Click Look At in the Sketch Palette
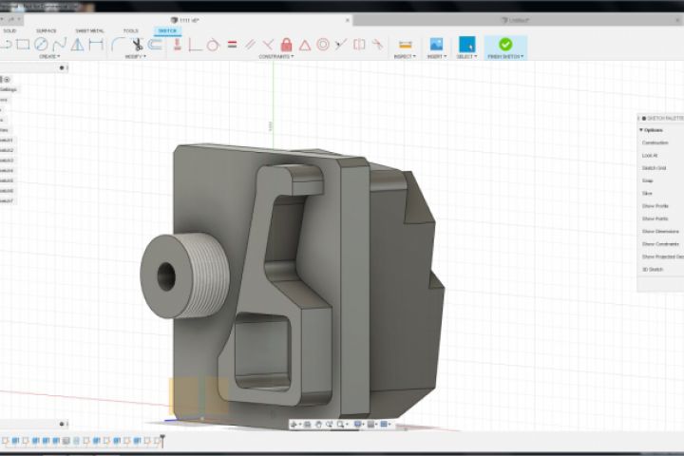The height and width of the screenshot is (456, 684). tap(650, 155)
